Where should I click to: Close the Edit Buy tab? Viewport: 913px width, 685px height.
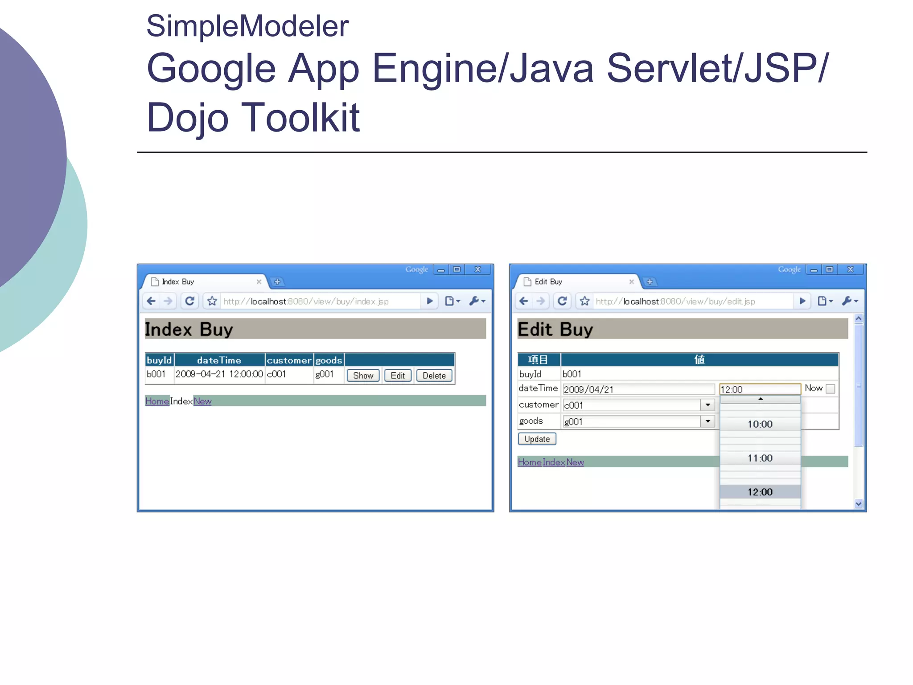point(631,282)
